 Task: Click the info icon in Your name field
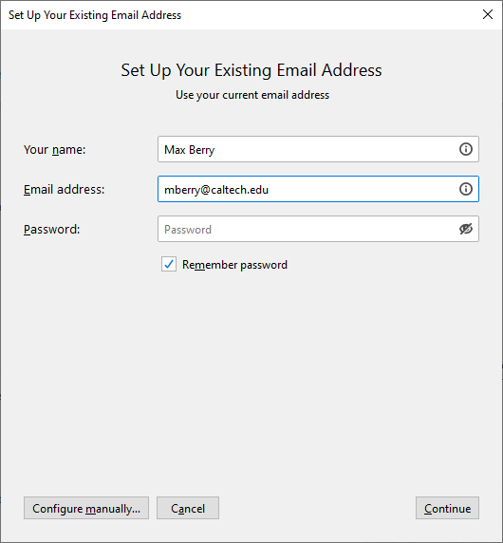pyautogui.click(x=466, y=149)
